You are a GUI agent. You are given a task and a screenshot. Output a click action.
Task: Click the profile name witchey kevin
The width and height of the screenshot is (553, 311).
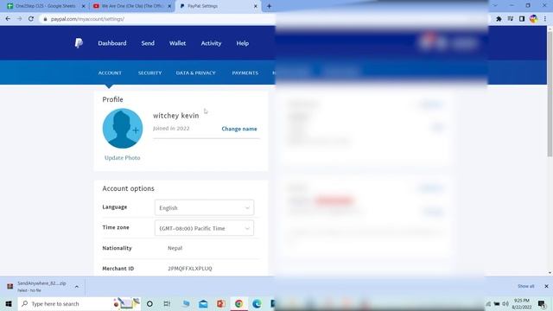[175, 115]
